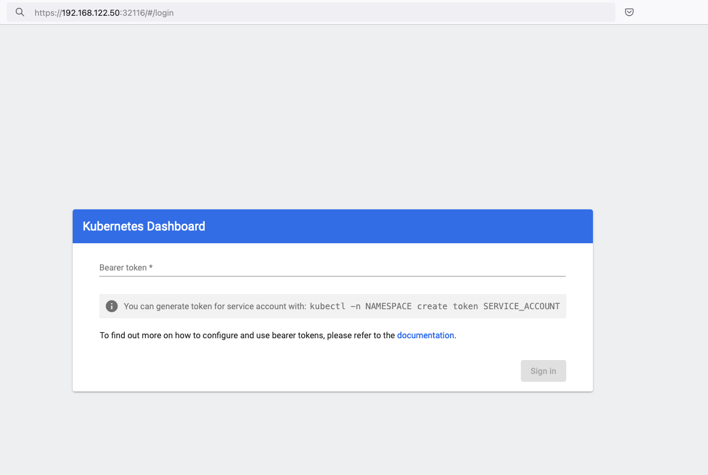Click the 'You can generate token' hint text
Screen dimensions: 708x475
click(x=215, y=306)
